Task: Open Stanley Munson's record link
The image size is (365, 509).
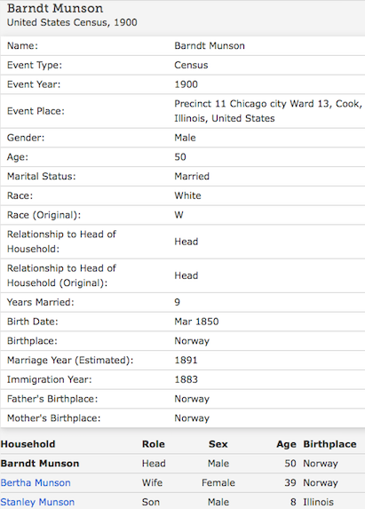Action: coord(37,502)
